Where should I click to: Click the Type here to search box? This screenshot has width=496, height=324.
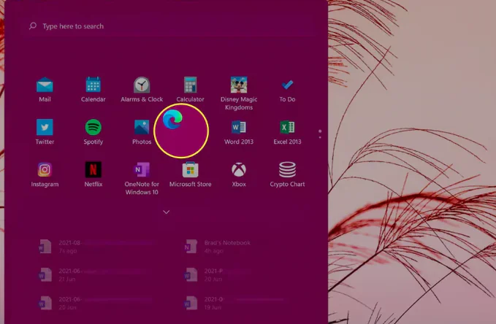click(x=171, y=26)
